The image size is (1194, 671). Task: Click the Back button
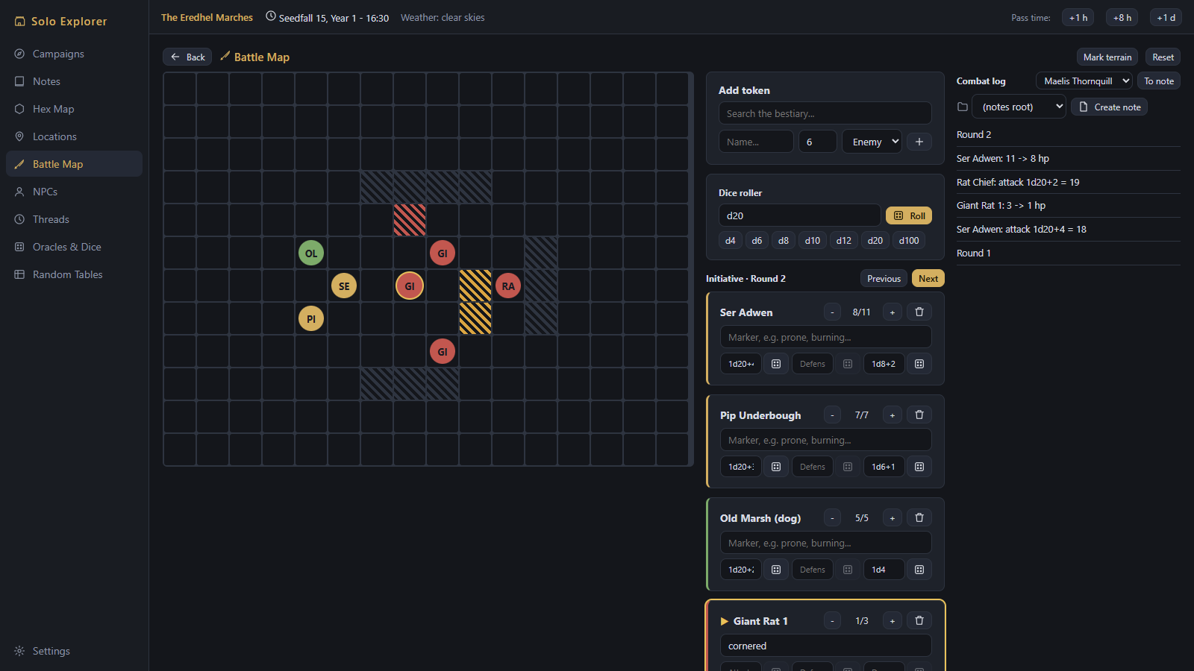pos(187,57)
